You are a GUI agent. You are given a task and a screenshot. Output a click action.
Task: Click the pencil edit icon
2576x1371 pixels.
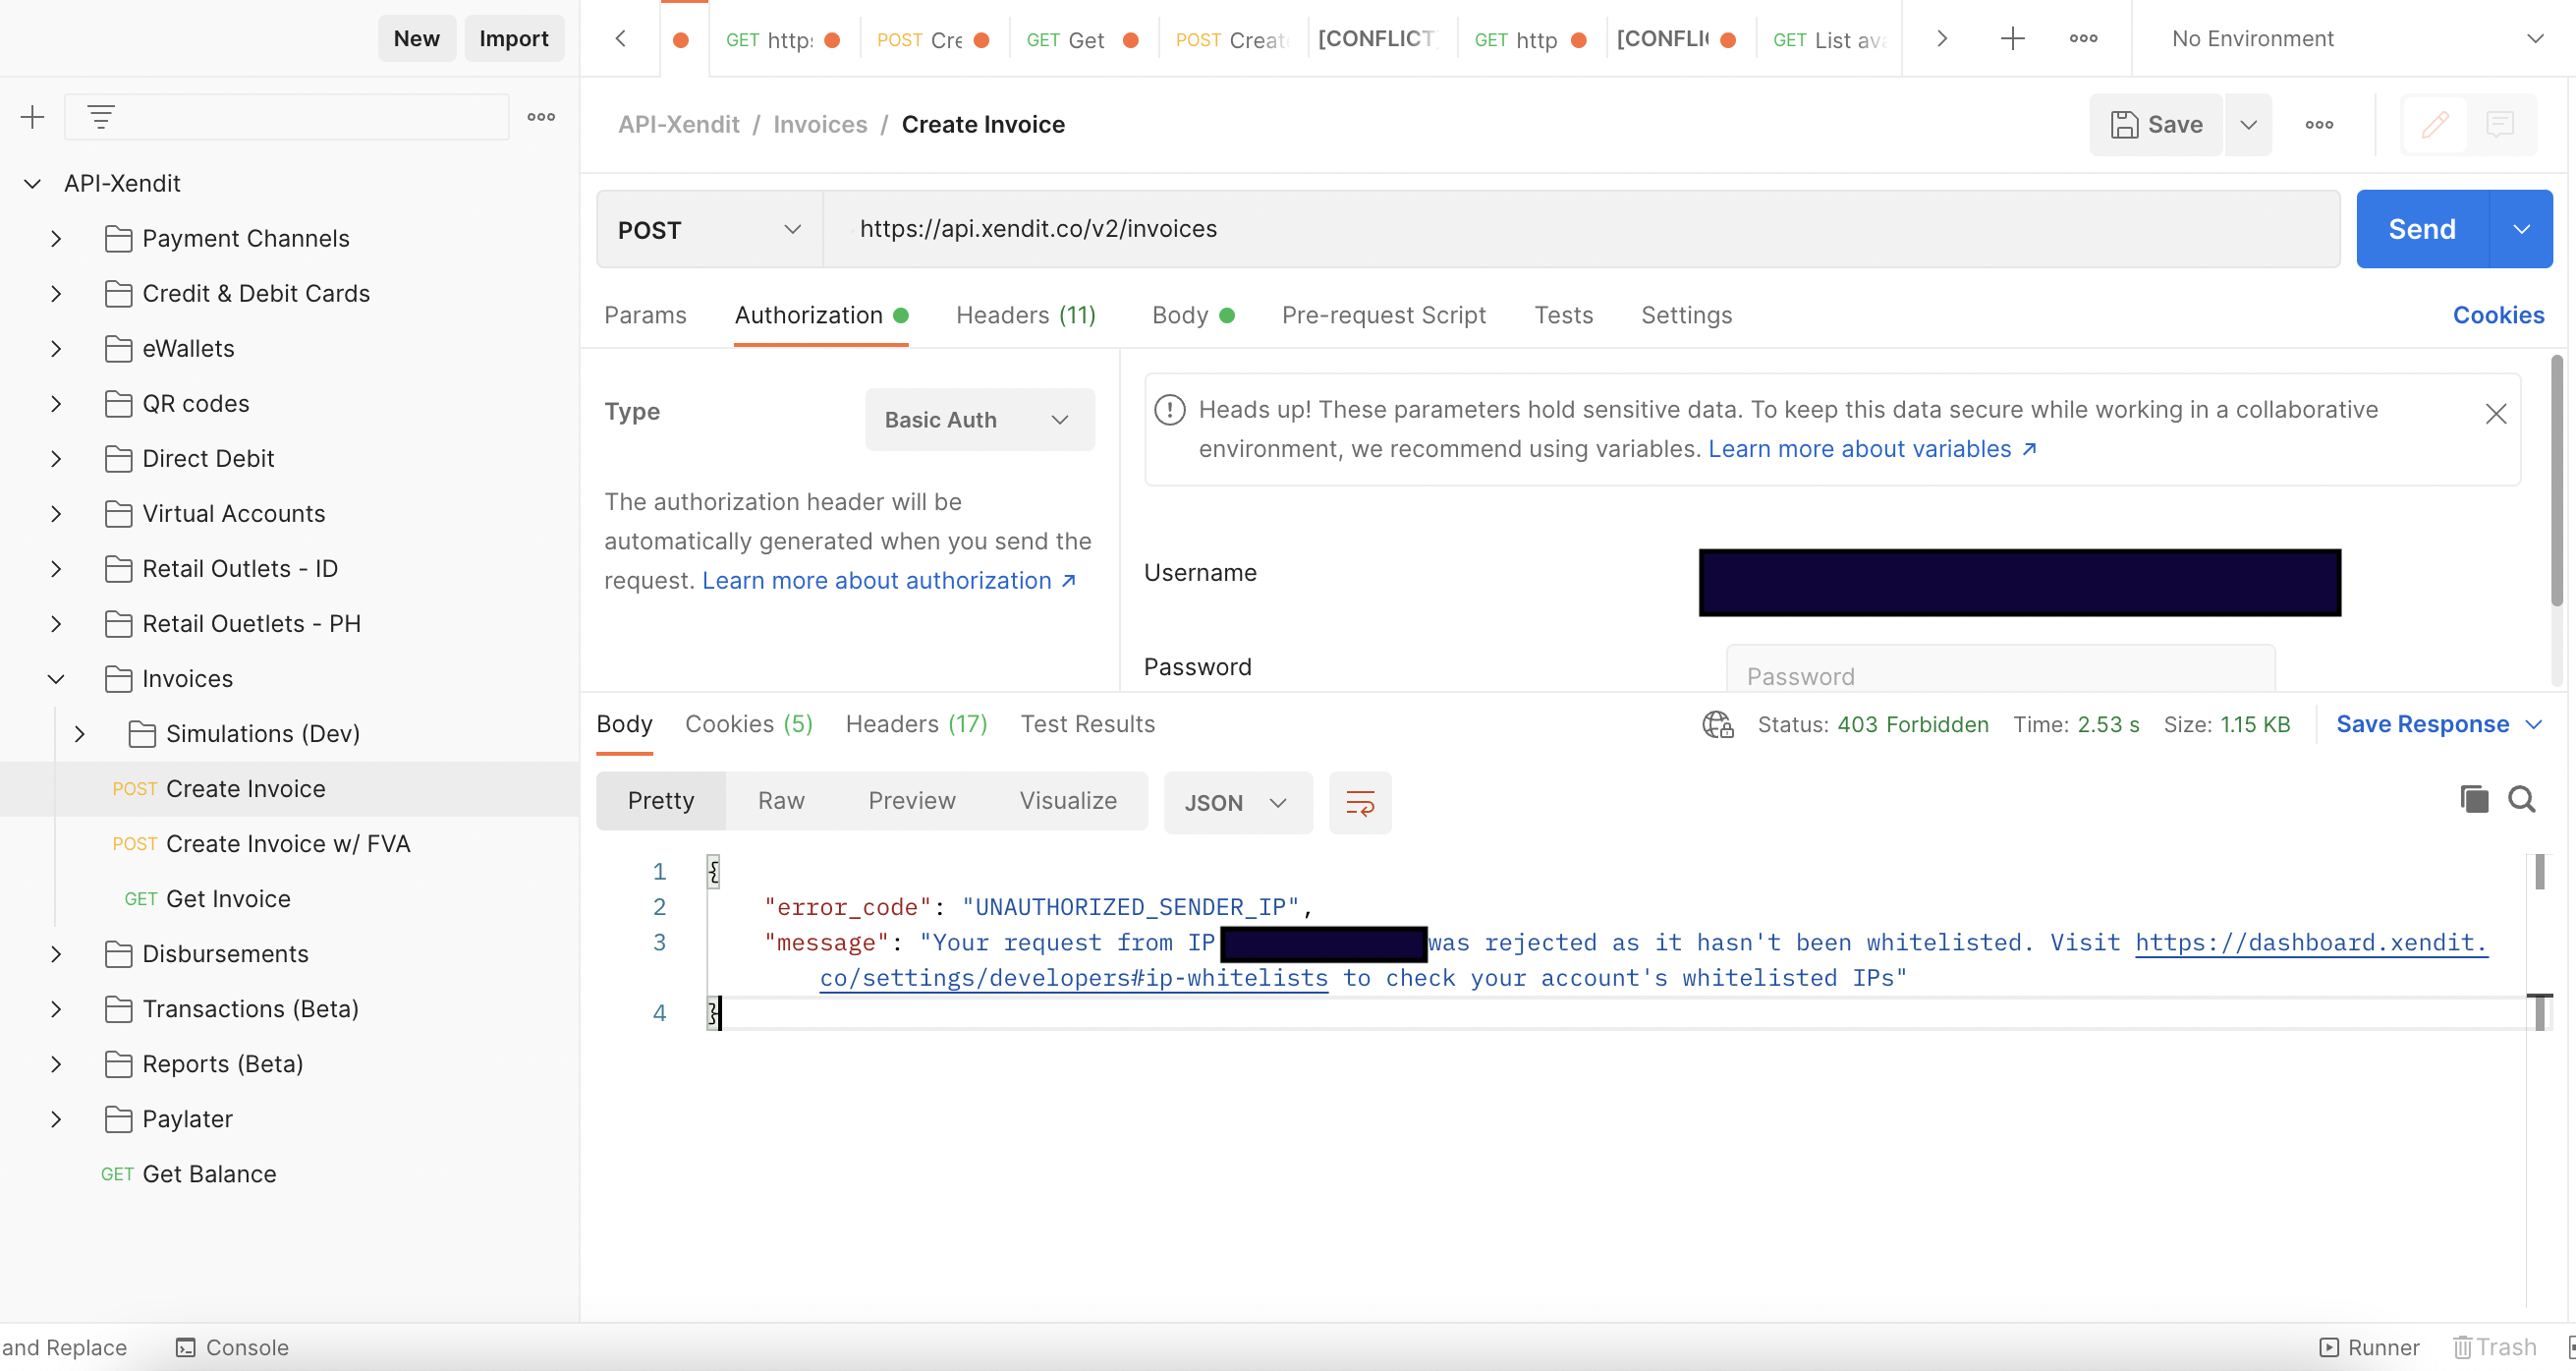point(2434,125)
